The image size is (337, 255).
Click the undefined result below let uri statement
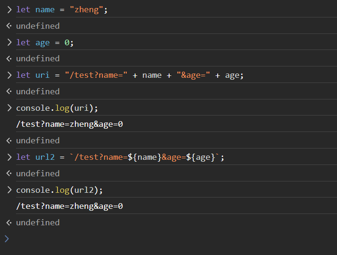[x=38, y=91]
